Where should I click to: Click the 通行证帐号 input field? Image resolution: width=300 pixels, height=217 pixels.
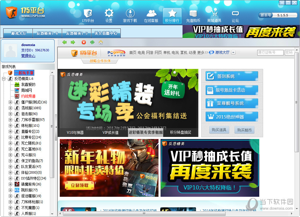(x=270, y=52)
